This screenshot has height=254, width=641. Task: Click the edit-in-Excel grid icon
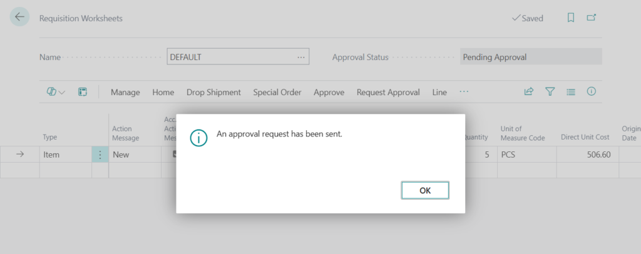[82, 92]
